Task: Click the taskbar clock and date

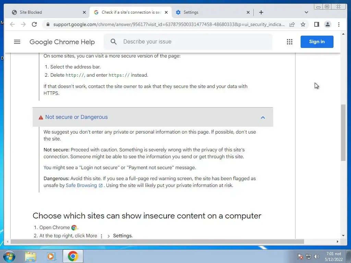Action: (x=334, y=256)
